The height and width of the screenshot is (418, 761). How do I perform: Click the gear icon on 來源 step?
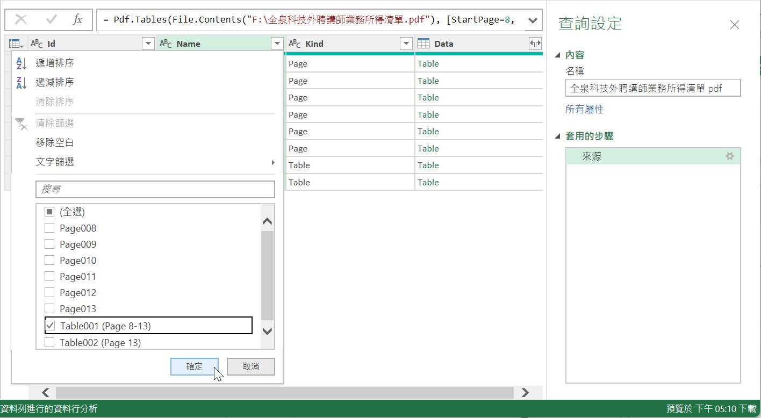click(729, 156)
